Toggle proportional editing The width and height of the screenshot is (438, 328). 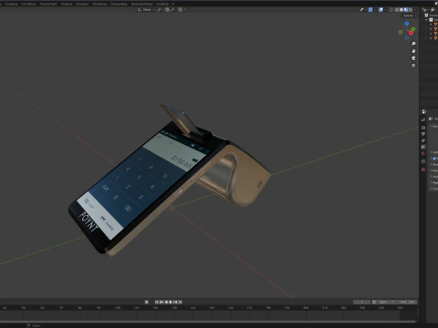(181, 10)
